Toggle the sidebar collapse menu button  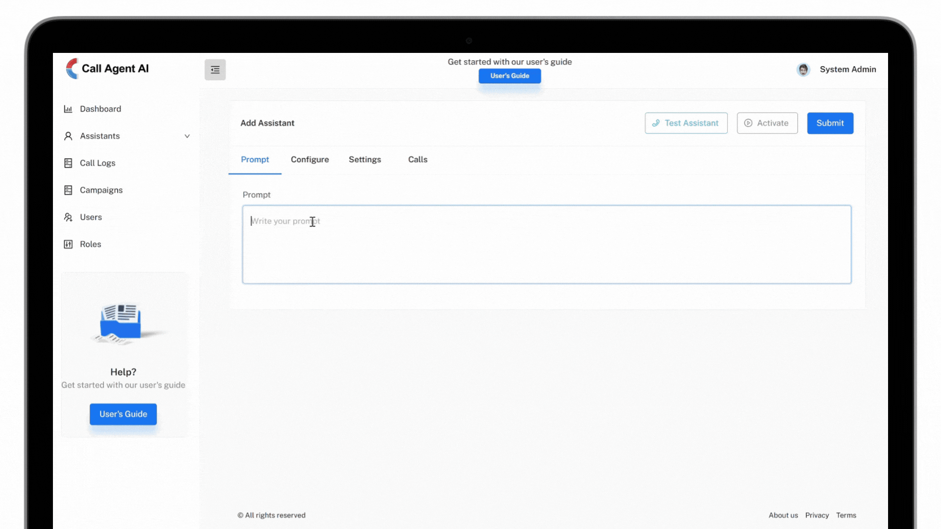(215, 70)
